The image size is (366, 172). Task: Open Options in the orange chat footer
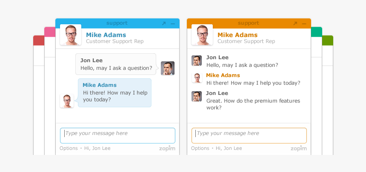point(200,148)
